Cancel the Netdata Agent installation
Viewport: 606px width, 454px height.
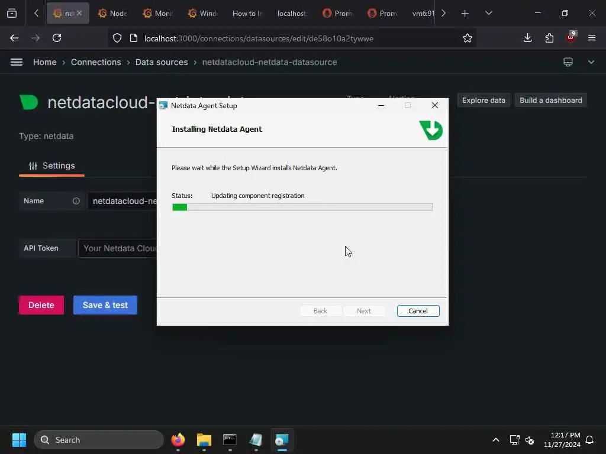coord(418,311)
